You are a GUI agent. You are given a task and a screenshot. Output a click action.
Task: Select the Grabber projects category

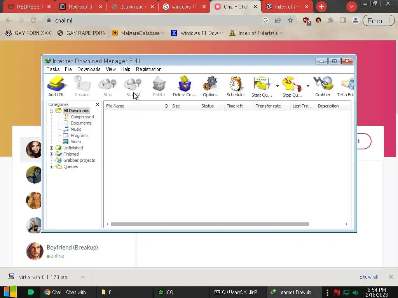(79, 160)
